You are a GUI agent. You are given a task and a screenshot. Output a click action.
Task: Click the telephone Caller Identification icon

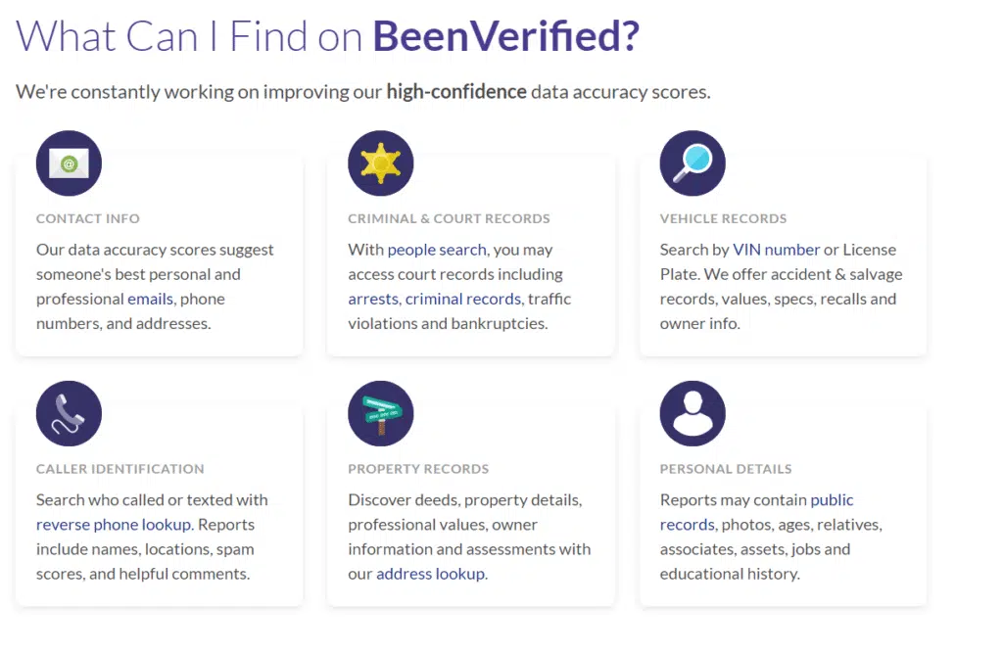pyautogui.click(x=69, y=414)
